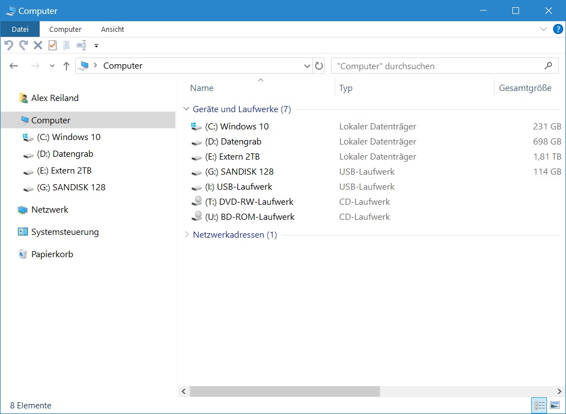566x414 pixels.
Task: Click the scroll left arrow of horizontal scrollbar
Action: tap(184, 391)
